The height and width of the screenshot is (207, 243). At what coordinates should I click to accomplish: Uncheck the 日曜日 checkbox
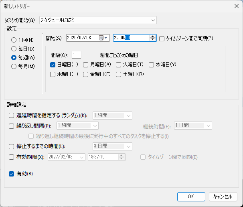point(53,65)
